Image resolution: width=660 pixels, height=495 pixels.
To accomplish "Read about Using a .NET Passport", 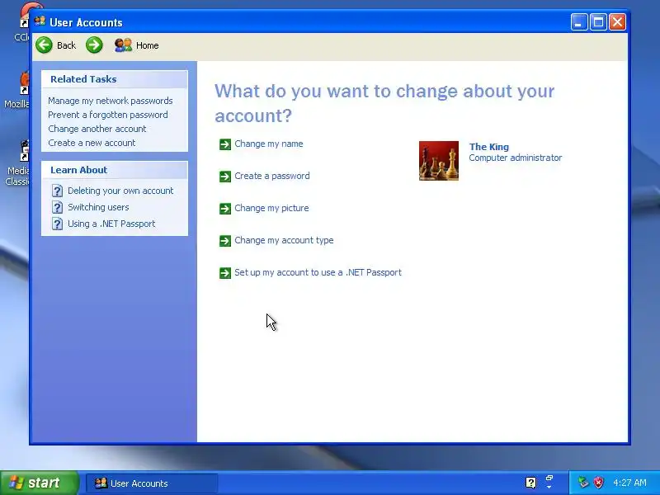I will click(x=111, y=224).
